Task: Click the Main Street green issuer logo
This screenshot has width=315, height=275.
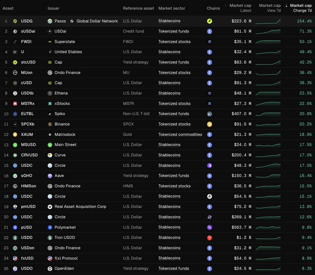Action: (50, 145)
